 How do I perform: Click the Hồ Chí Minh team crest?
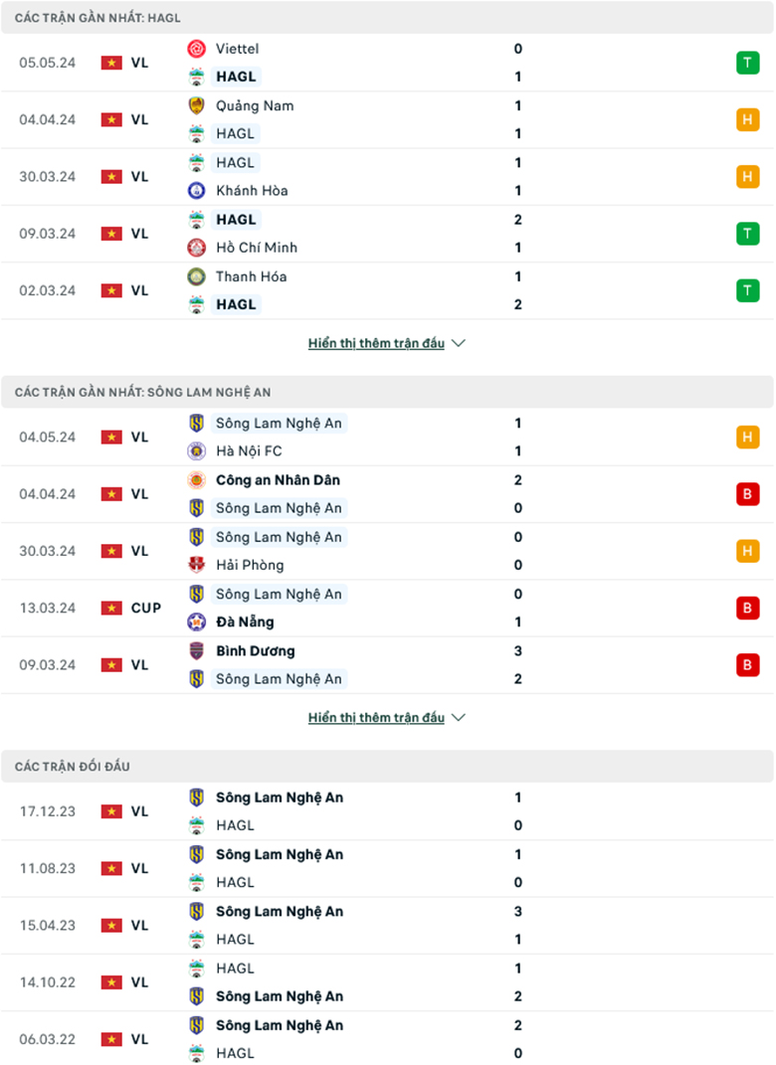[197, 248]
